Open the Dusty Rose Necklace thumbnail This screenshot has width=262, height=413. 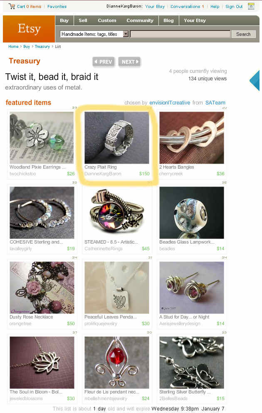(x=42, y=288)
